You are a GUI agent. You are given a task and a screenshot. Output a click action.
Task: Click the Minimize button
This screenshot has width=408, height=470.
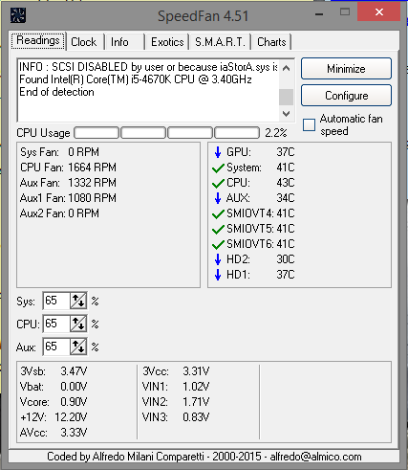coord(346,69)
